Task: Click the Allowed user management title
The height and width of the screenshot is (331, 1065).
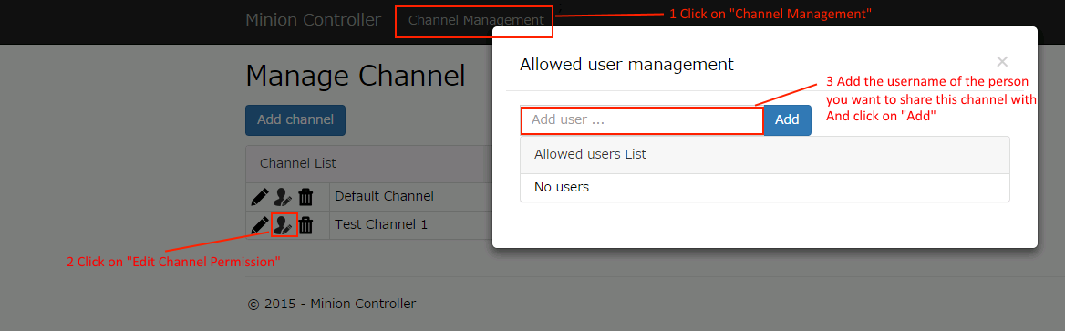Action: tap(626, 65)
